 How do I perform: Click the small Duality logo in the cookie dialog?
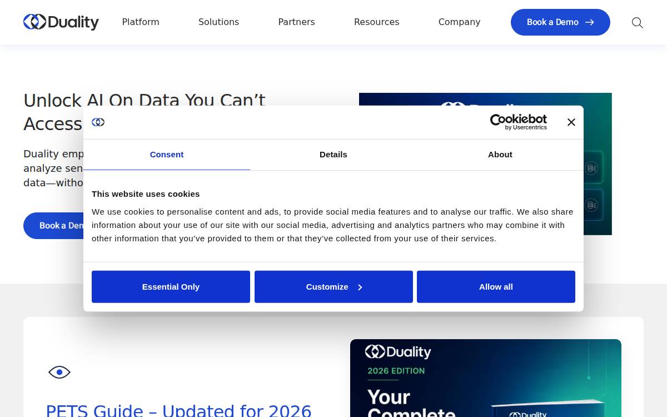(98, 122)
